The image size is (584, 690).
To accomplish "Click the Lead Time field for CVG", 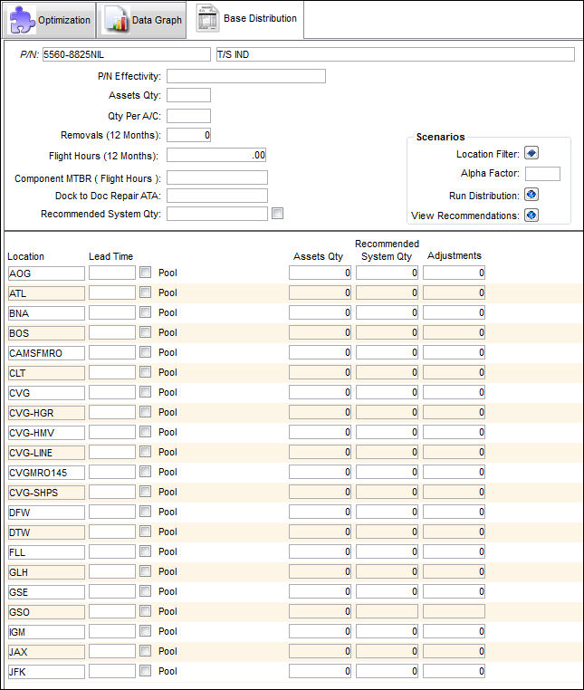I will [112, 392].
